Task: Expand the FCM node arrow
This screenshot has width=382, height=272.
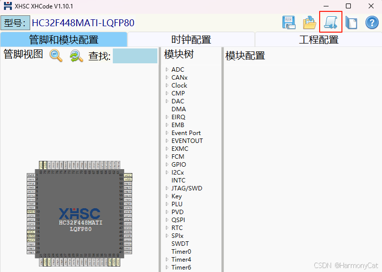Action: 167,157
